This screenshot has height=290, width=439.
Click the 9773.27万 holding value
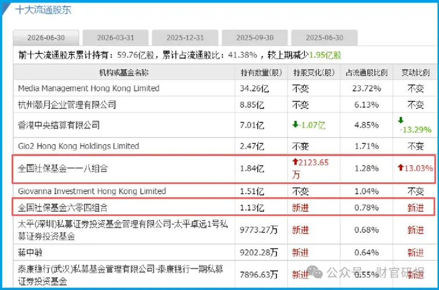coord(259,230)
